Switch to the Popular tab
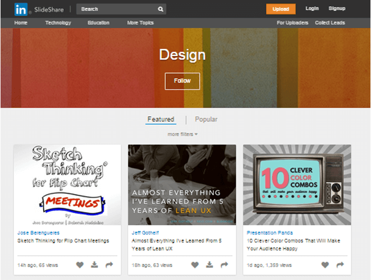This screenshot has width=371, height=280. coord(206,120)
